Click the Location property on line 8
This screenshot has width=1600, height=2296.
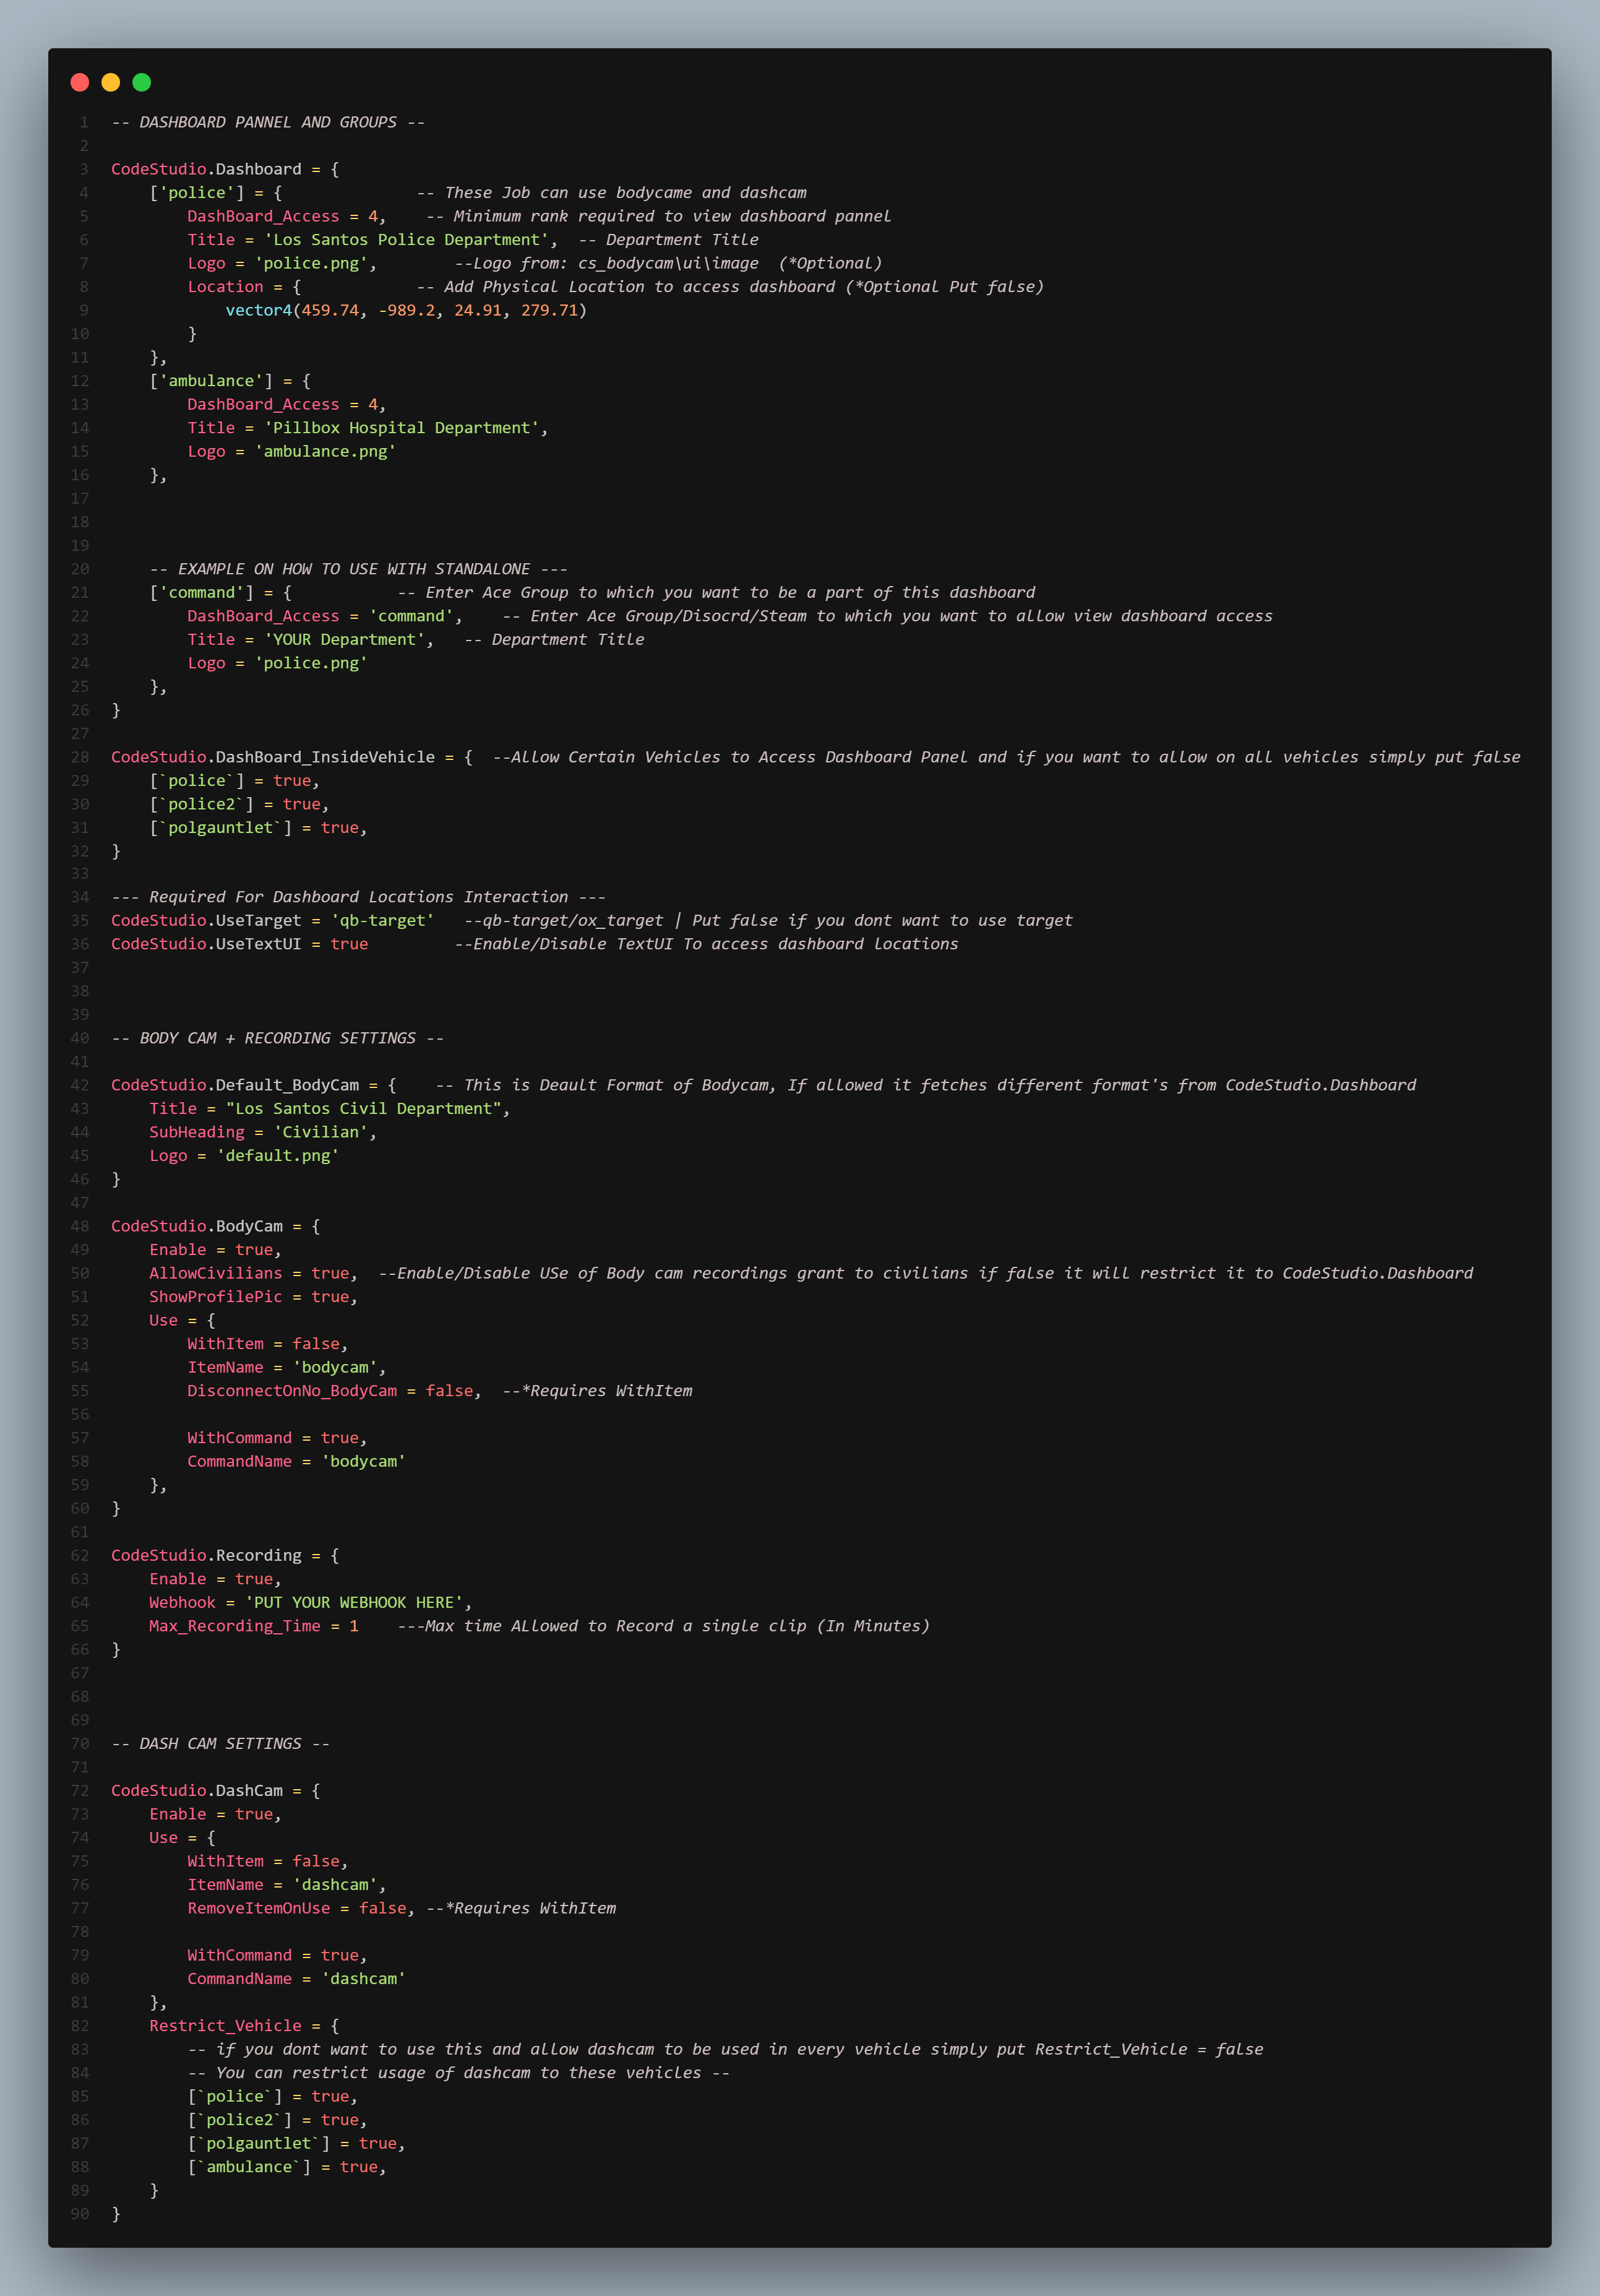(x=225, y=287)
